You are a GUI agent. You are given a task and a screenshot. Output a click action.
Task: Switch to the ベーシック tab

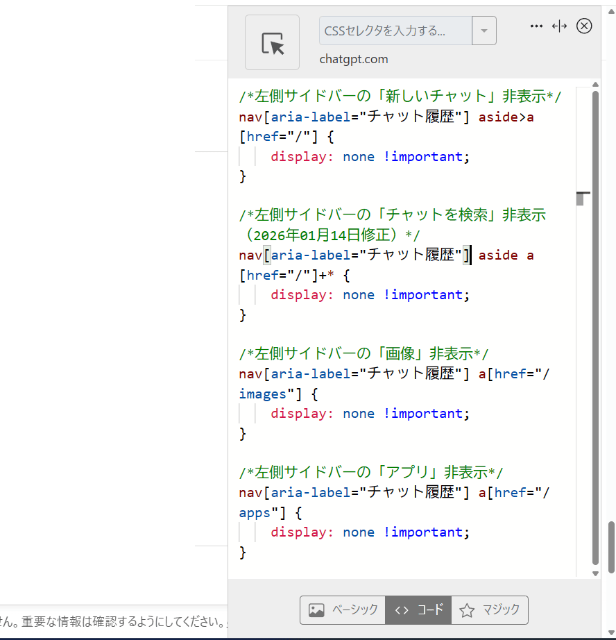(x=343, y=610)
